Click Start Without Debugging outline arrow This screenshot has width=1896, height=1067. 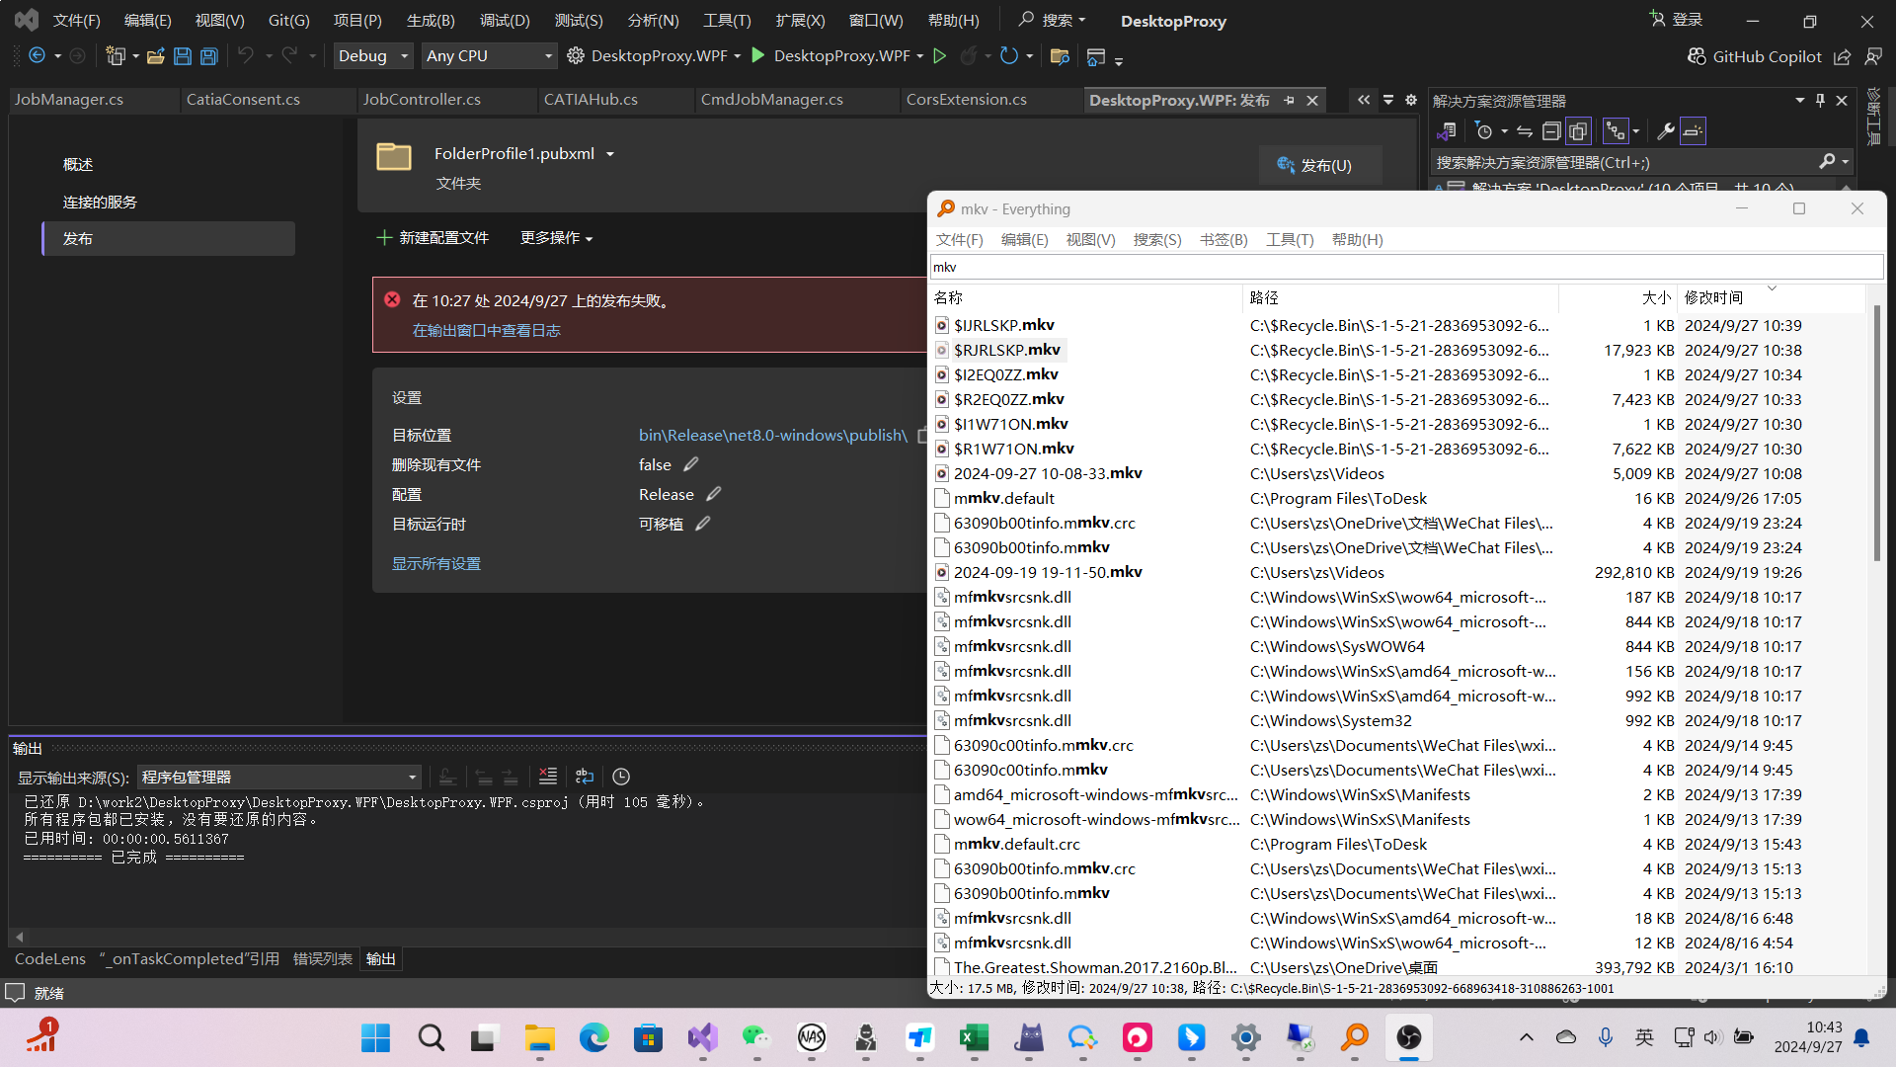coord(940,56)
